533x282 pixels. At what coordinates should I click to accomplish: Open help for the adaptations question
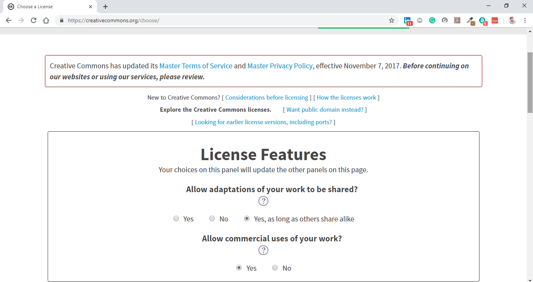click(x=264, y=201)
